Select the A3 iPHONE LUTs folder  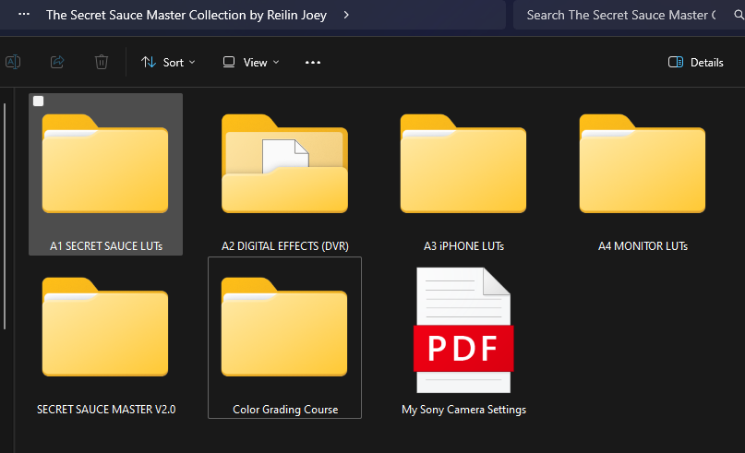point(463,166)
